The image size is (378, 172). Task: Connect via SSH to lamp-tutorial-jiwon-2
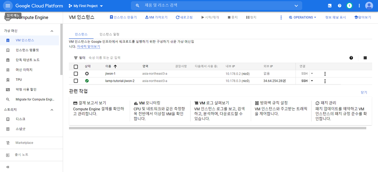pyautogui.click(x=305, y=81)
